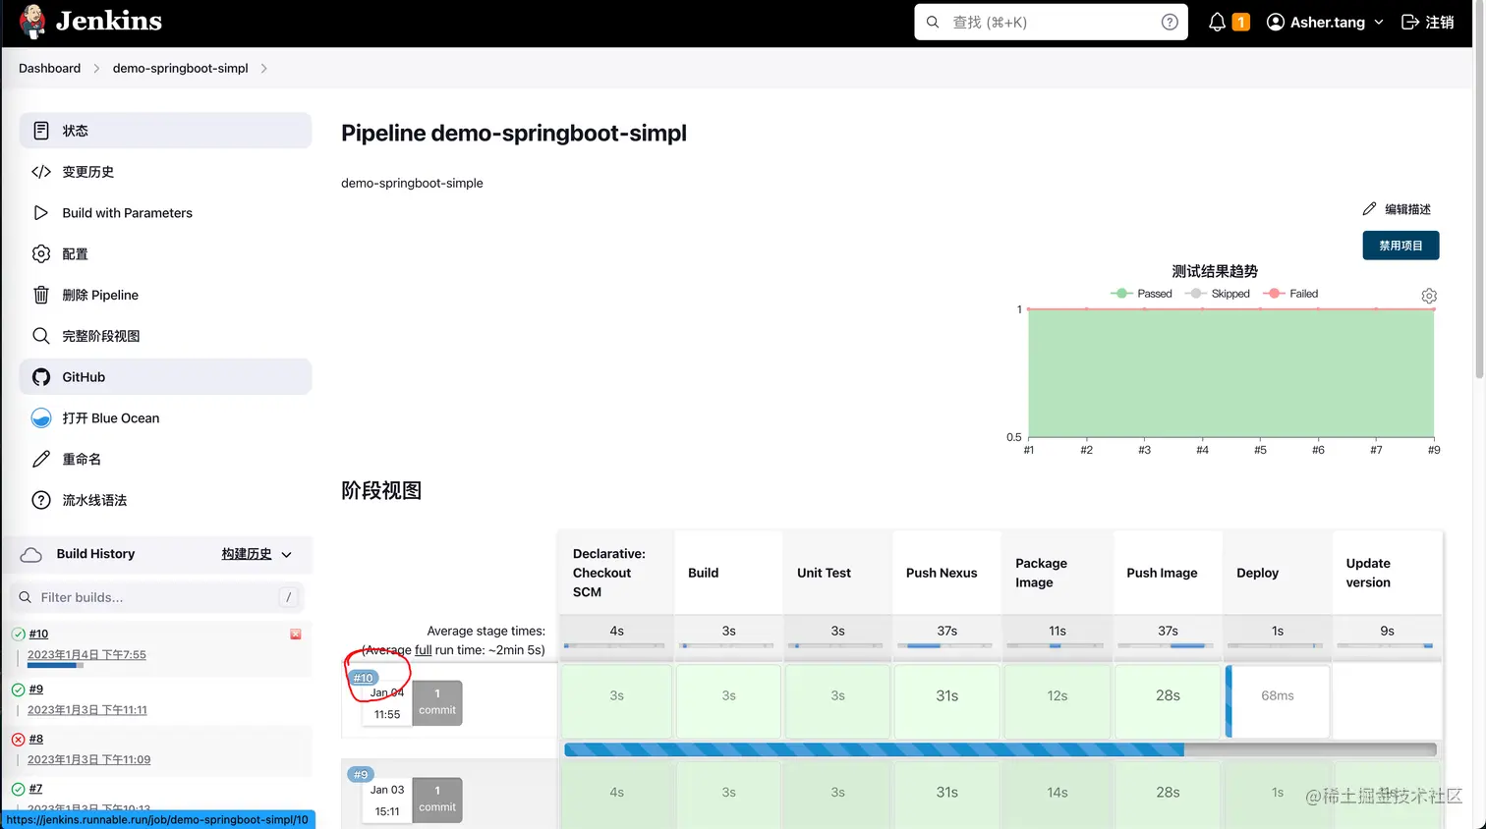Click the demo-springboot-simpl breadcrumb link
Image resolution: width=1486 pixels, height=829 pixels.
click(181, 68)
